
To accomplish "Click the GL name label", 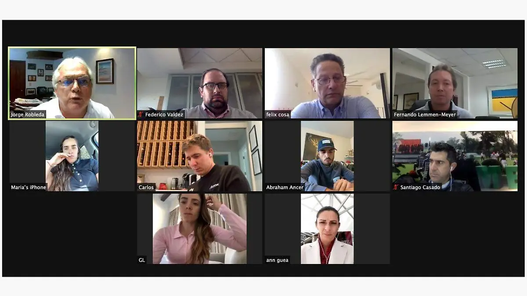I will 142,260.
